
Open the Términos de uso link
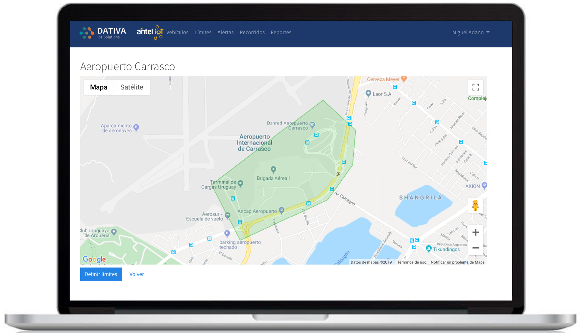coord(412,262)
